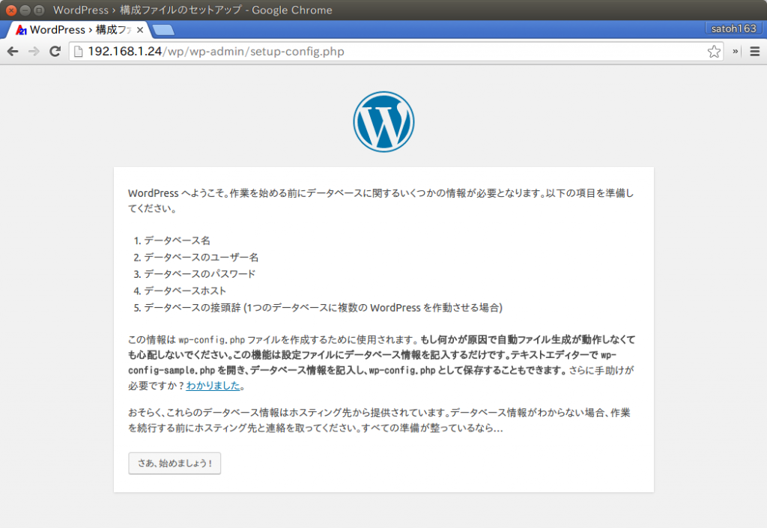
Task: Click the list item データベース名
Action: [177, 240]
